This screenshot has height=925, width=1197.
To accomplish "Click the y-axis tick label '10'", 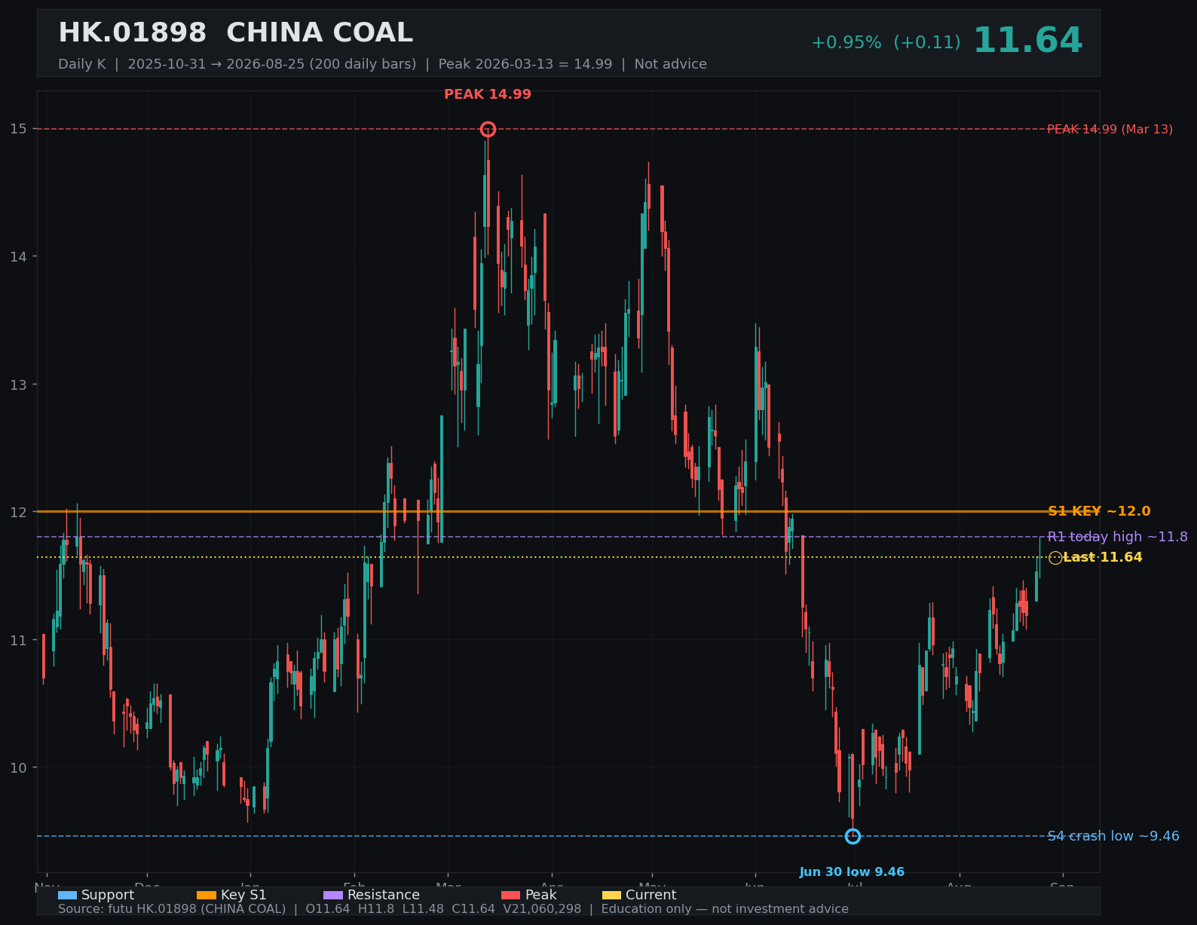I will [18, 767].
